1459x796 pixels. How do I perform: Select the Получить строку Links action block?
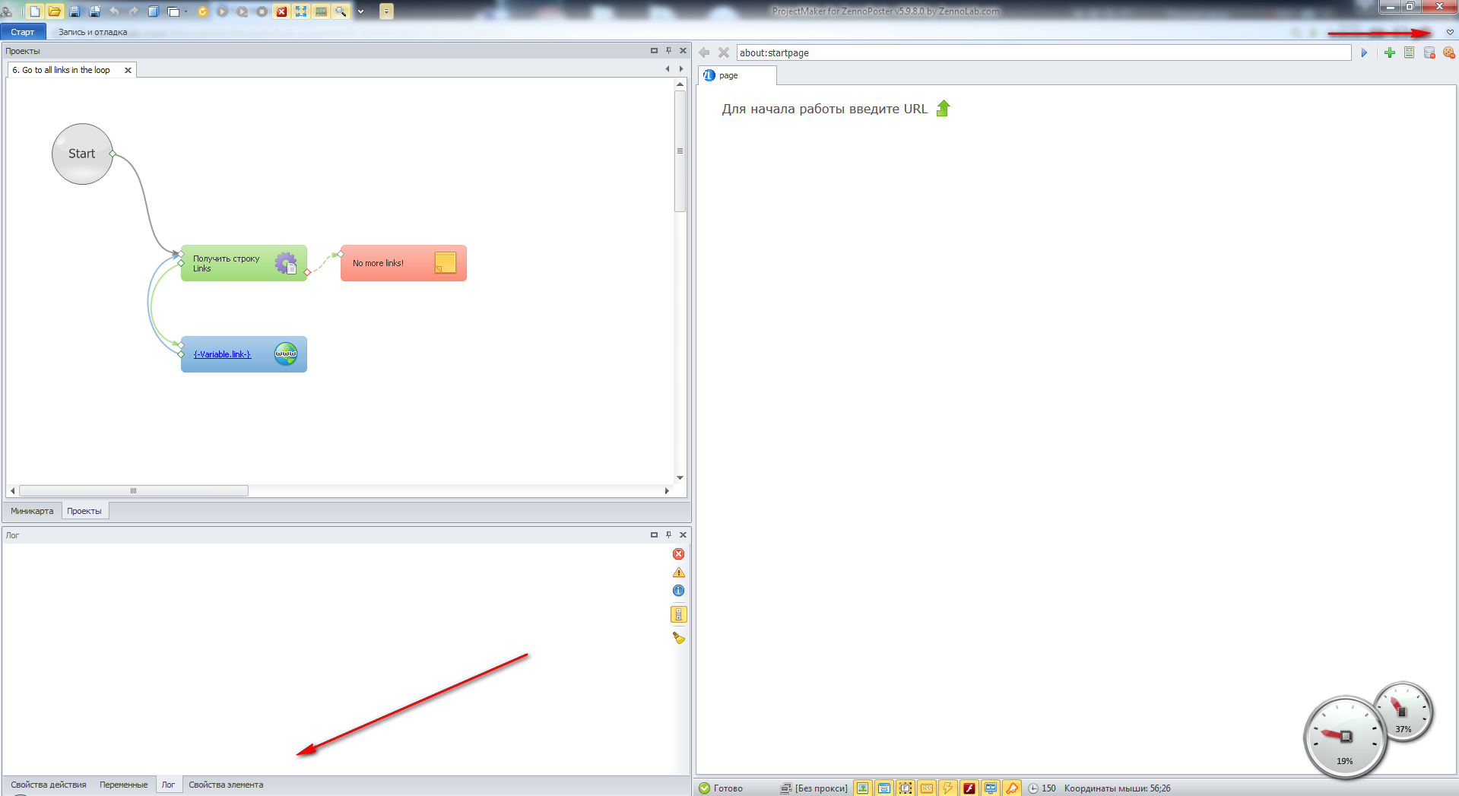coord(244,263)
